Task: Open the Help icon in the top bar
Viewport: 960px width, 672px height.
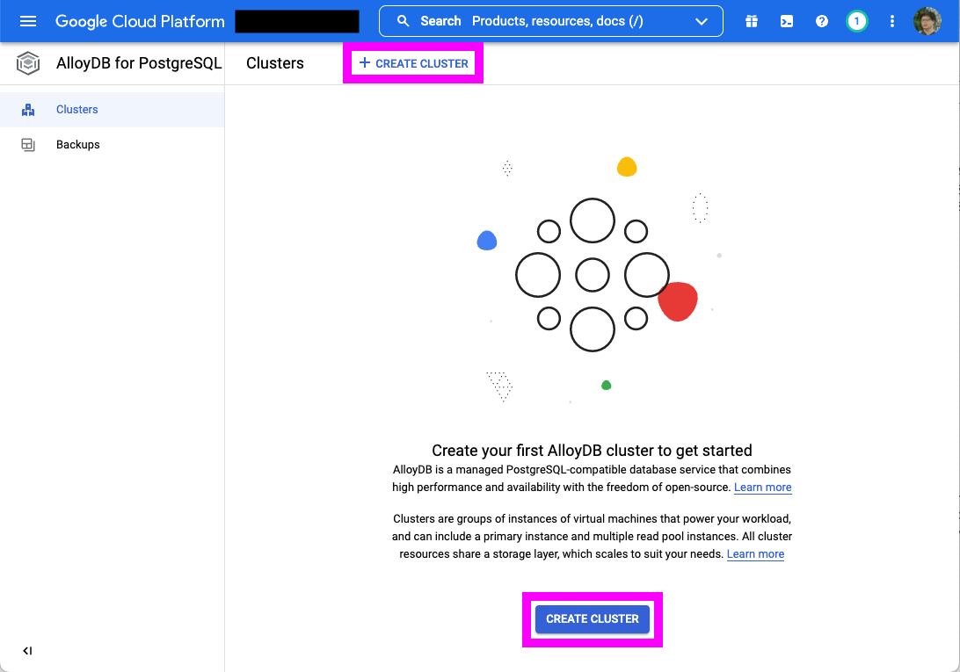Action: [x=822, y=20]
